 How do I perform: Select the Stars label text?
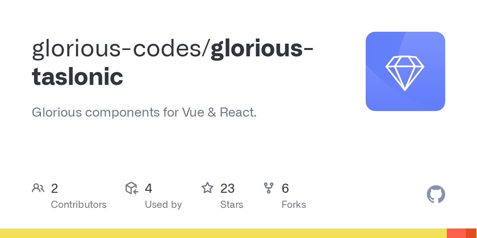pyautogui.click(x=232, y=205)
